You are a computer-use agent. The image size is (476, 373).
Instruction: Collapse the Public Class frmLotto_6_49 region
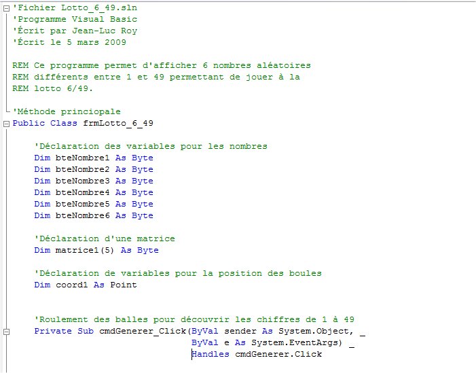[x=6, y=124]
